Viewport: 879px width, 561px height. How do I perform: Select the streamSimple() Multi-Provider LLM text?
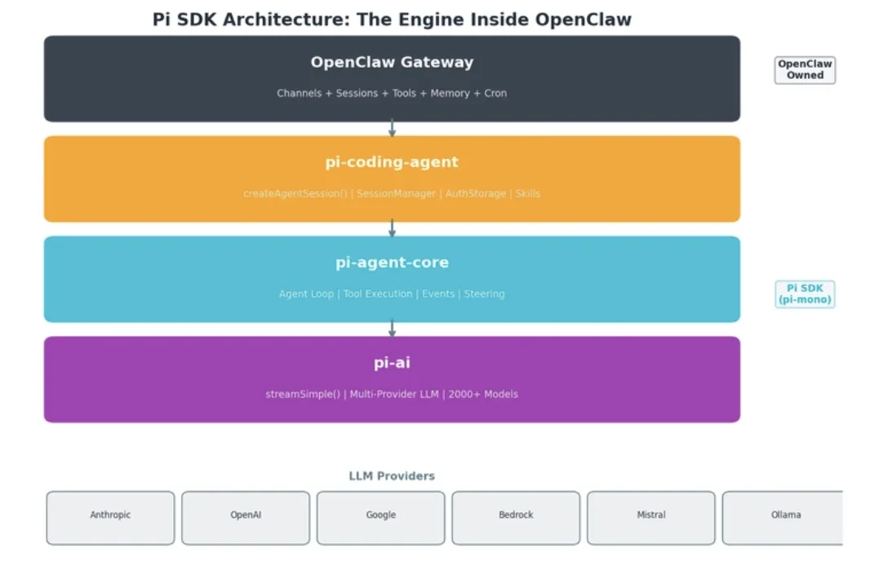pyautogui.click(x=392, y=395)
